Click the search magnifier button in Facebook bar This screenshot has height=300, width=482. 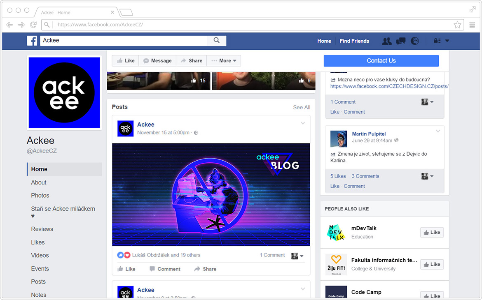(216, 41)
